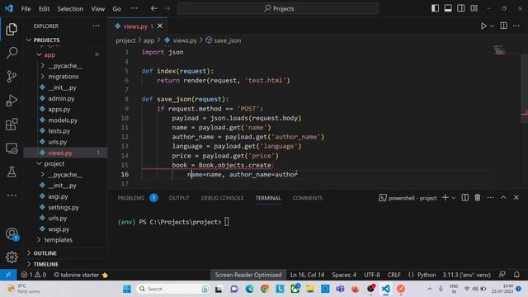Expand the templates folder

(x=66, y=240)
